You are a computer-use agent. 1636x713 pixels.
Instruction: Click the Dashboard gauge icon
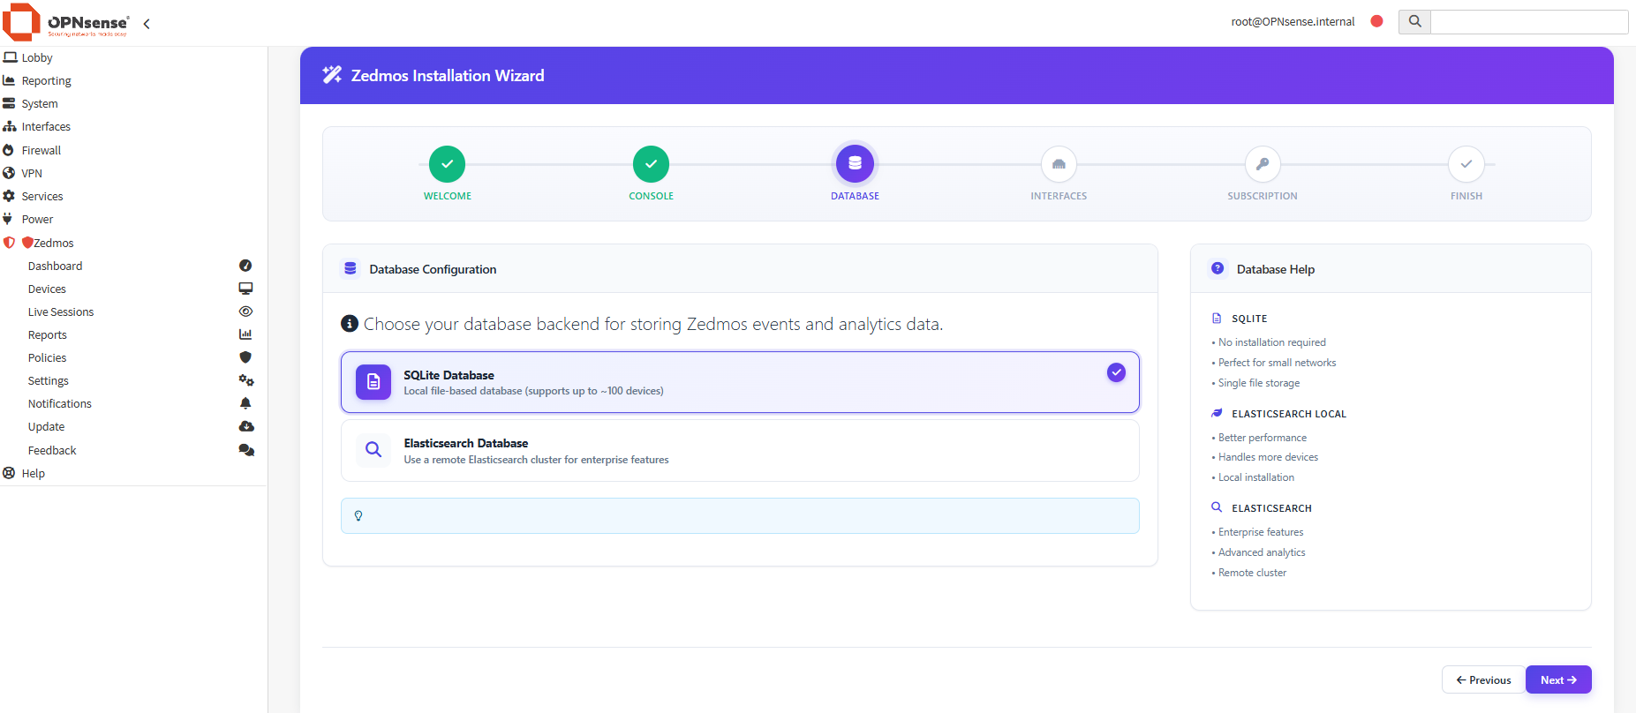tap(245, 266)
